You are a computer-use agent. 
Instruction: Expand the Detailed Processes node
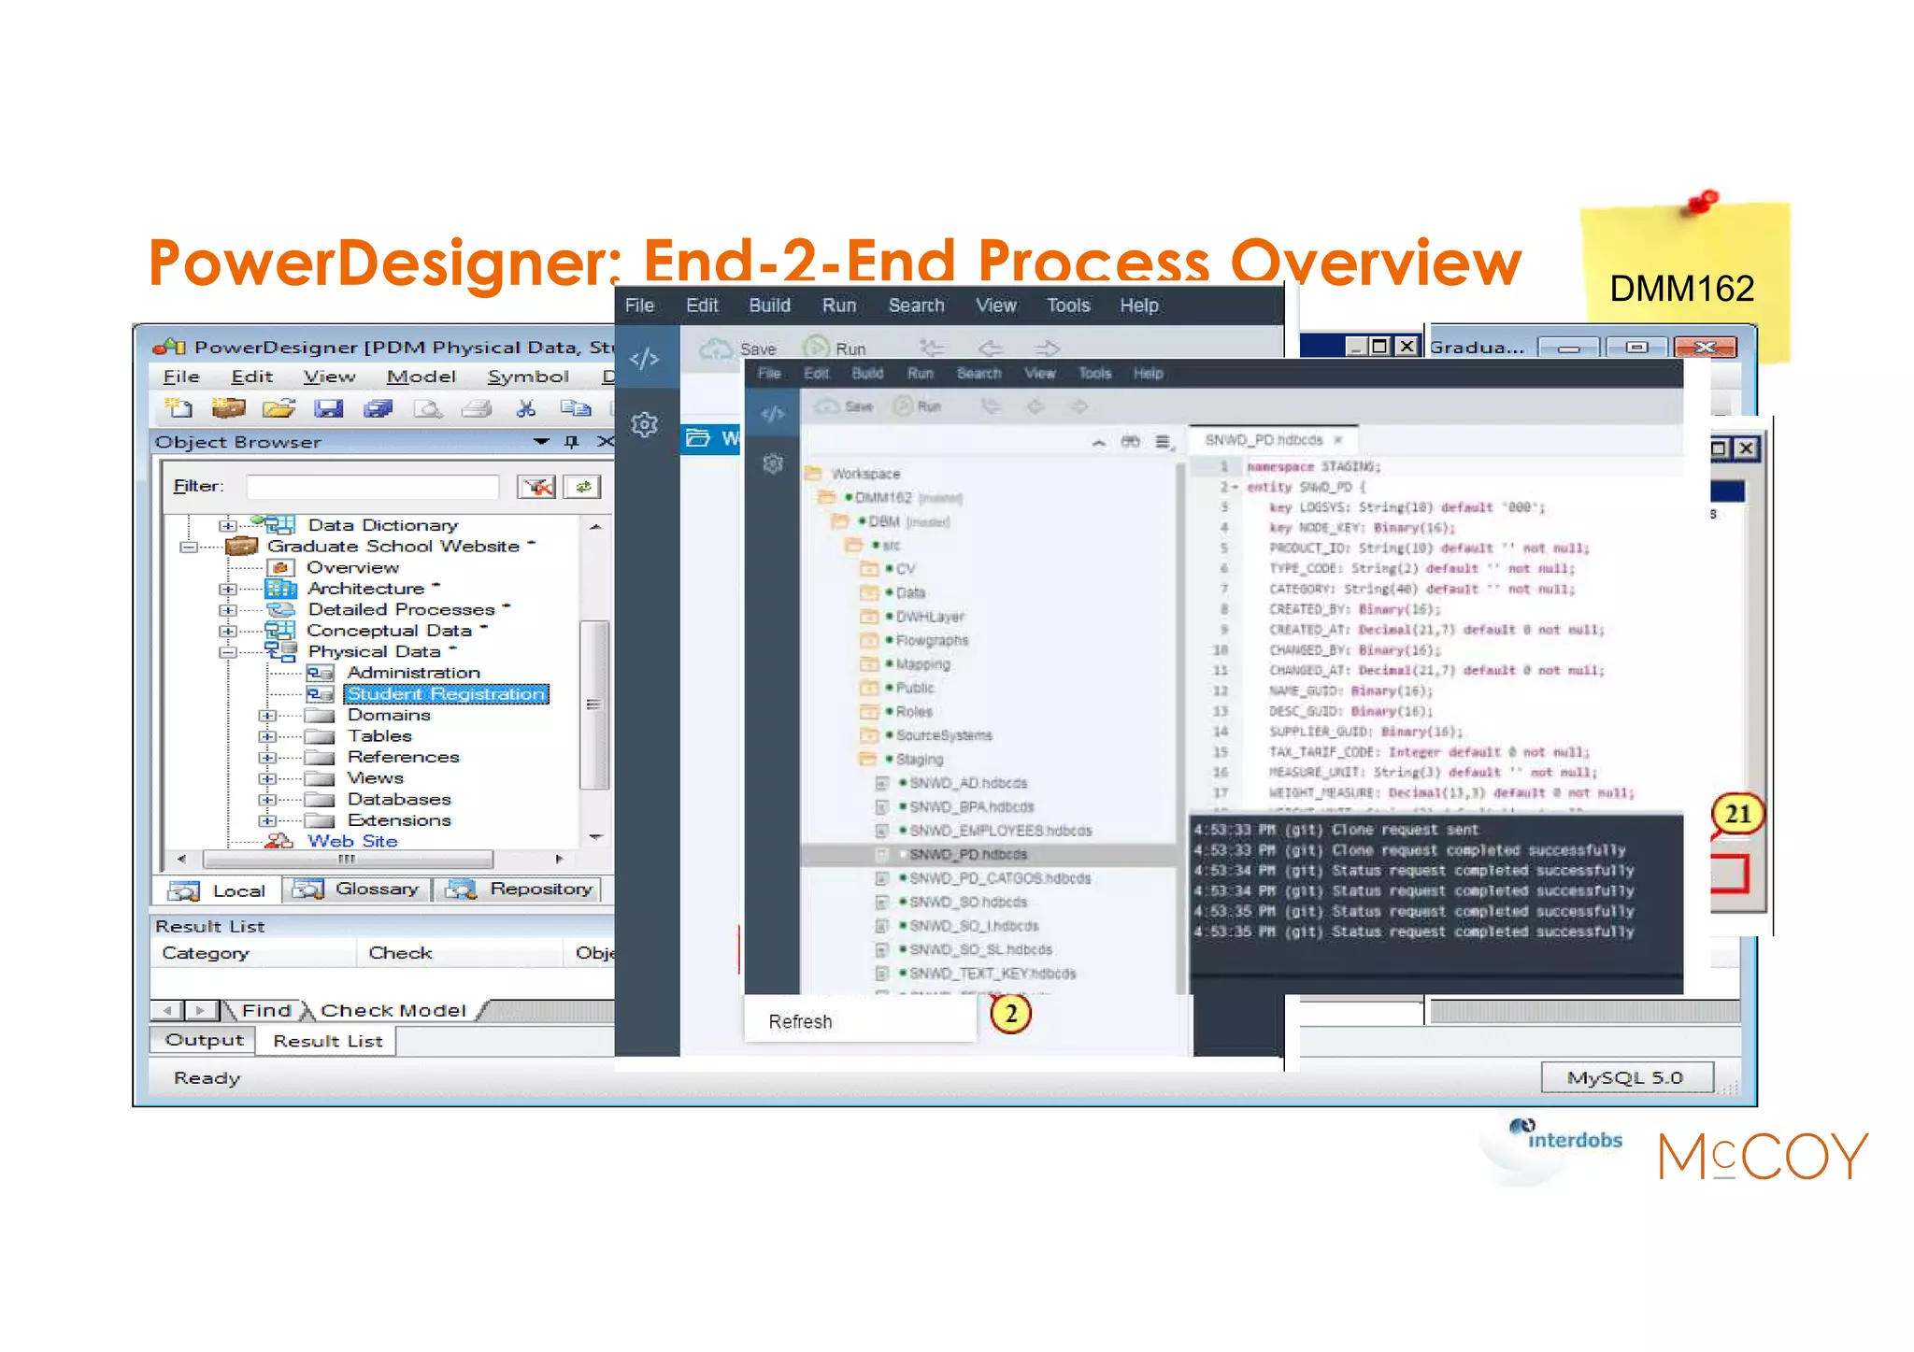point(227,609)
